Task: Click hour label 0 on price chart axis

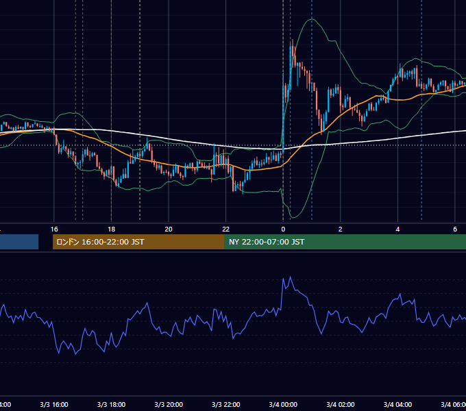Action: click(x=283, y=229)
